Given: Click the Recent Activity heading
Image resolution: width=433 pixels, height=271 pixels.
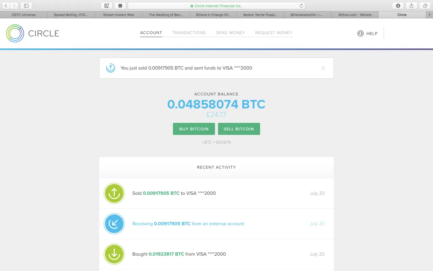Looking at the screenshot, I should click(x=216, y=167).
